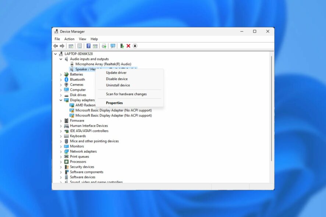
Task: Click the Keyboards category icon
Action: click(x=66, y=136)
